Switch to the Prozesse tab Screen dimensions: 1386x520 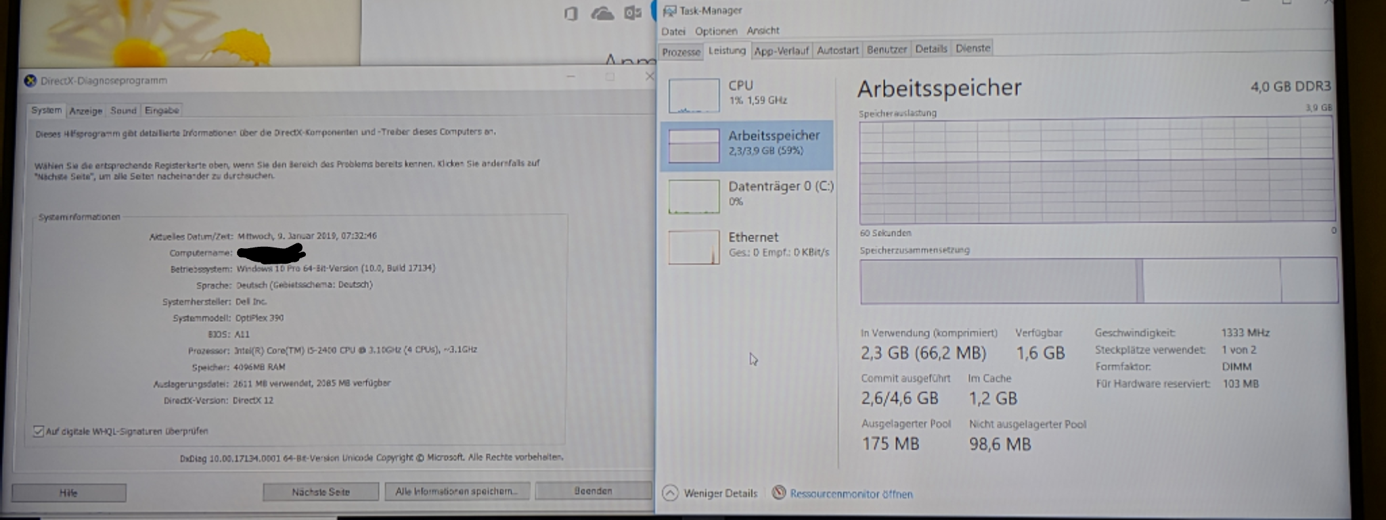click(x=681, y=52)
